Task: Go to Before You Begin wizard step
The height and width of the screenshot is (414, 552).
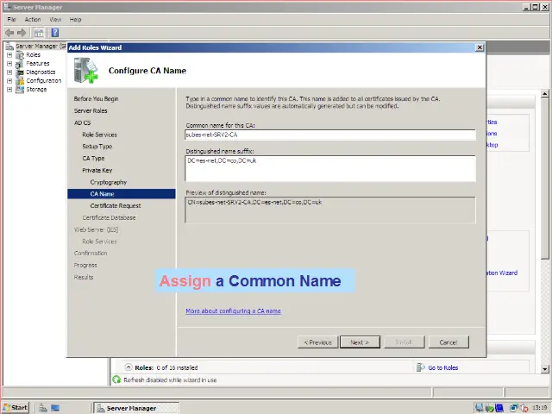Action: coord(96,99)
